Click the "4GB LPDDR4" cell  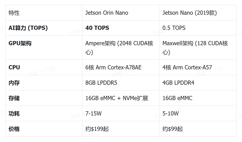(x=178, y=83)
